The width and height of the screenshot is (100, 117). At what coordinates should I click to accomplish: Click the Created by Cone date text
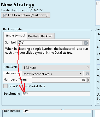tap(22, 10)
